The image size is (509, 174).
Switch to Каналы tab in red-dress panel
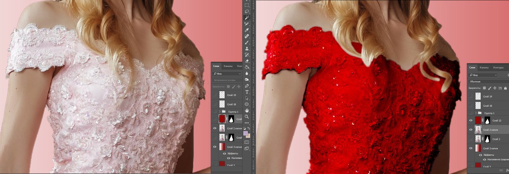coord(484,68)
